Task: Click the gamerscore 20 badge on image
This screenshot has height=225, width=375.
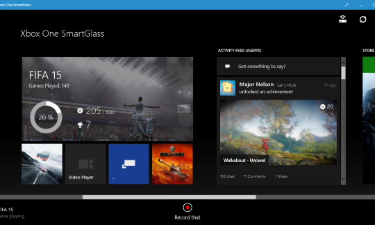Action: (x=327, y=107)
